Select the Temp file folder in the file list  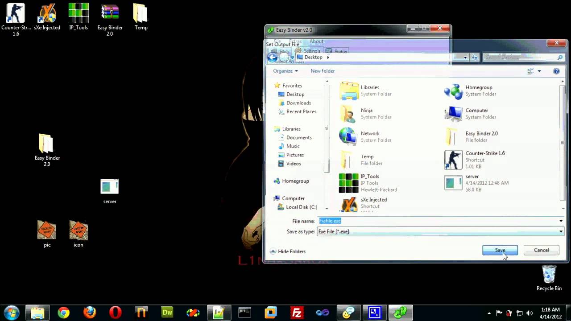[x=361, y=160]
